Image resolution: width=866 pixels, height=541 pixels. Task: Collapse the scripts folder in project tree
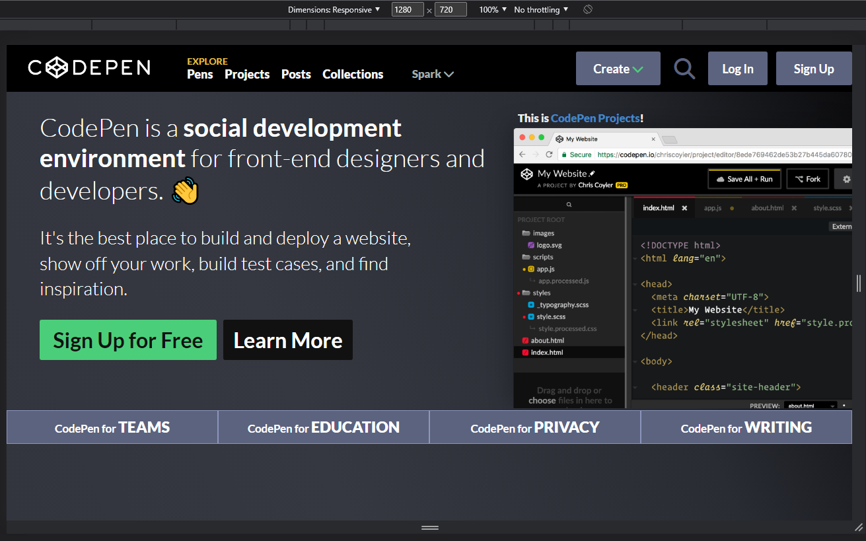[526, 257]
